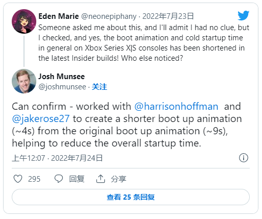The height and width of the screenshot is (219, 262).
Task: Click the Twitter bird logo
Action: coord(244,15)
